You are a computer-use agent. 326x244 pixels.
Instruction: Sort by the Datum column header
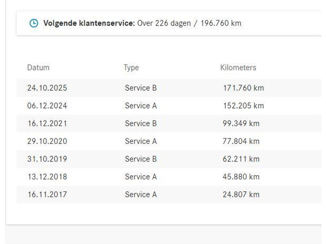38,68
